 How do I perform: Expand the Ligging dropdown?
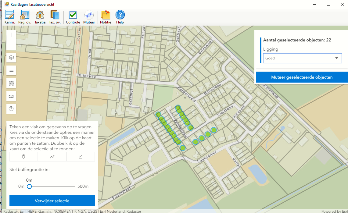pyautogui.click(x=302, y=58)
